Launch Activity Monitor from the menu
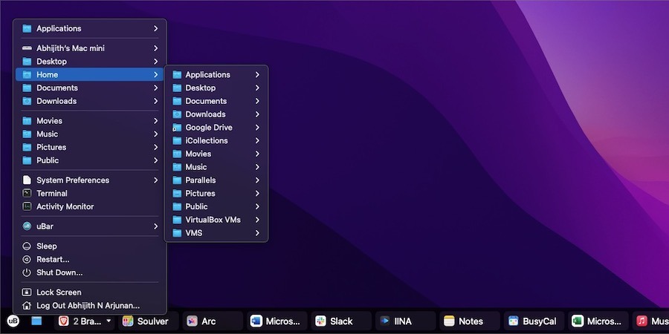669x334 pixels. (x=90, y=206)
